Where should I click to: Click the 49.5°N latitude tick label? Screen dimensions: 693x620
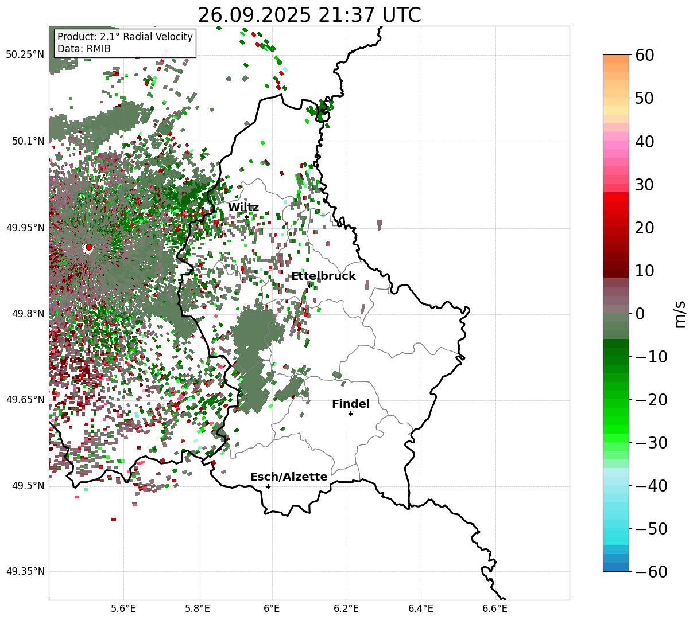point(28,486)
